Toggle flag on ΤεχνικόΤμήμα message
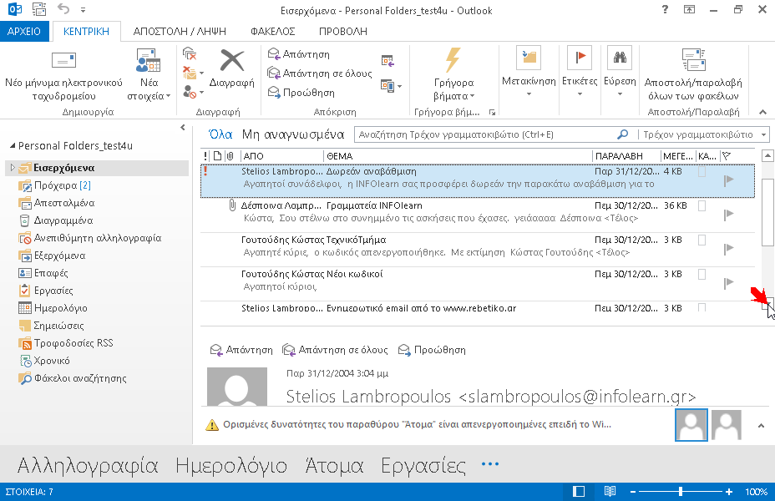775x501 pixels. (728, 249)
